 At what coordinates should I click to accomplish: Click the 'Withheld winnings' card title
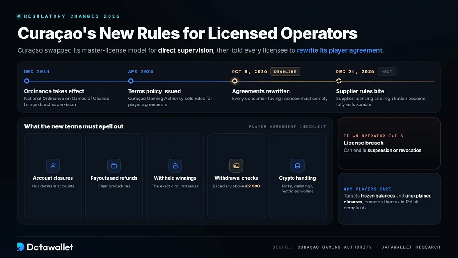click(175, 178)
